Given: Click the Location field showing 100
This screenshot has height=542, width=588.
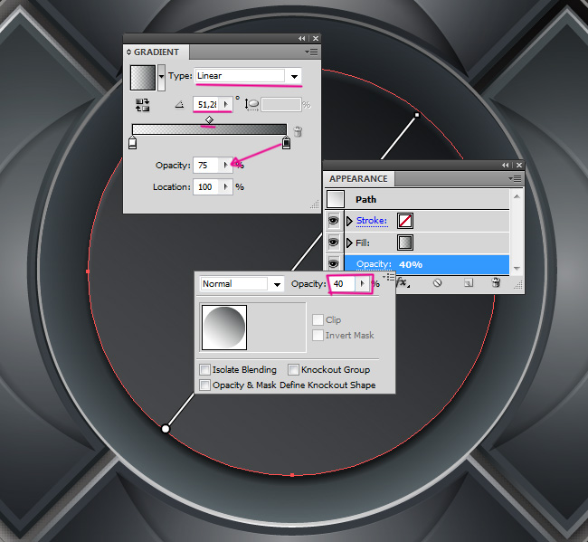Looking at the screenshot, I should 205,186.
